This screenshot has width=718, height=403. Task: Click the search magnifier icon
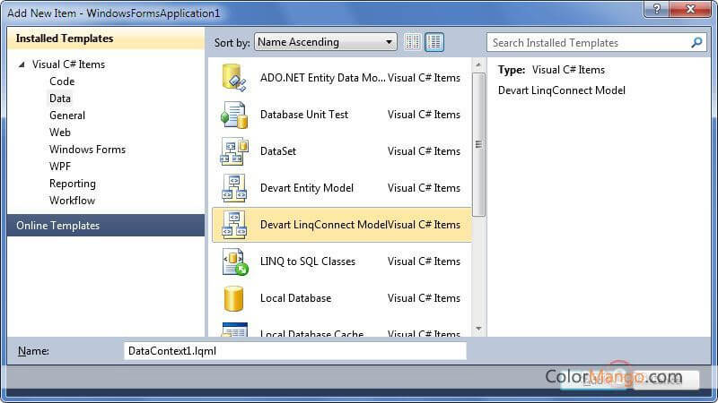click(x=696, y=42)
